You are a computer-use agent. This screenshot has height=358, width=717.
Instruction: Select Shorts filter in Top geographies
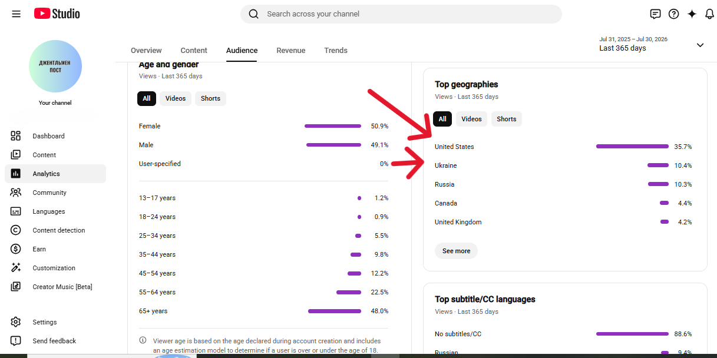pos(506,119)
